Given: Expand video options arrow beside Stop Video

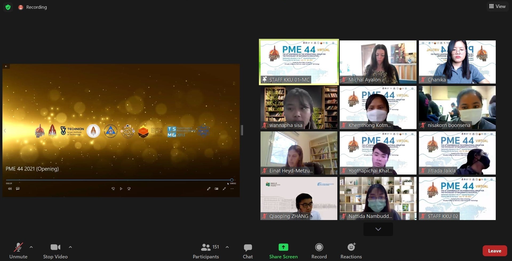Looking at the screenshot, I should tap(70, 247).
